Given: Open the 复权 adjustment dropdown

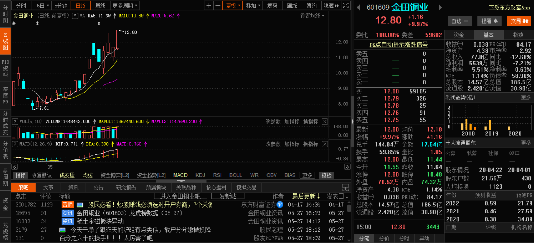Looking at the screenshot, I should point(233,6).
